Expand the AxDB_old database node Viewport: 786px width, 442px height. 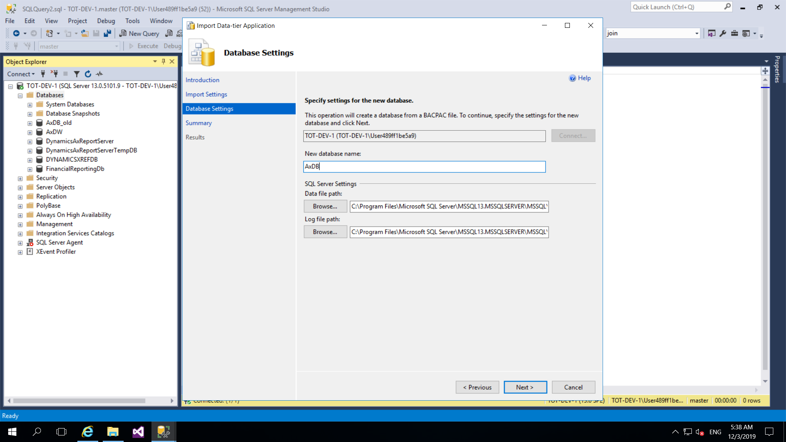point(30,123)
